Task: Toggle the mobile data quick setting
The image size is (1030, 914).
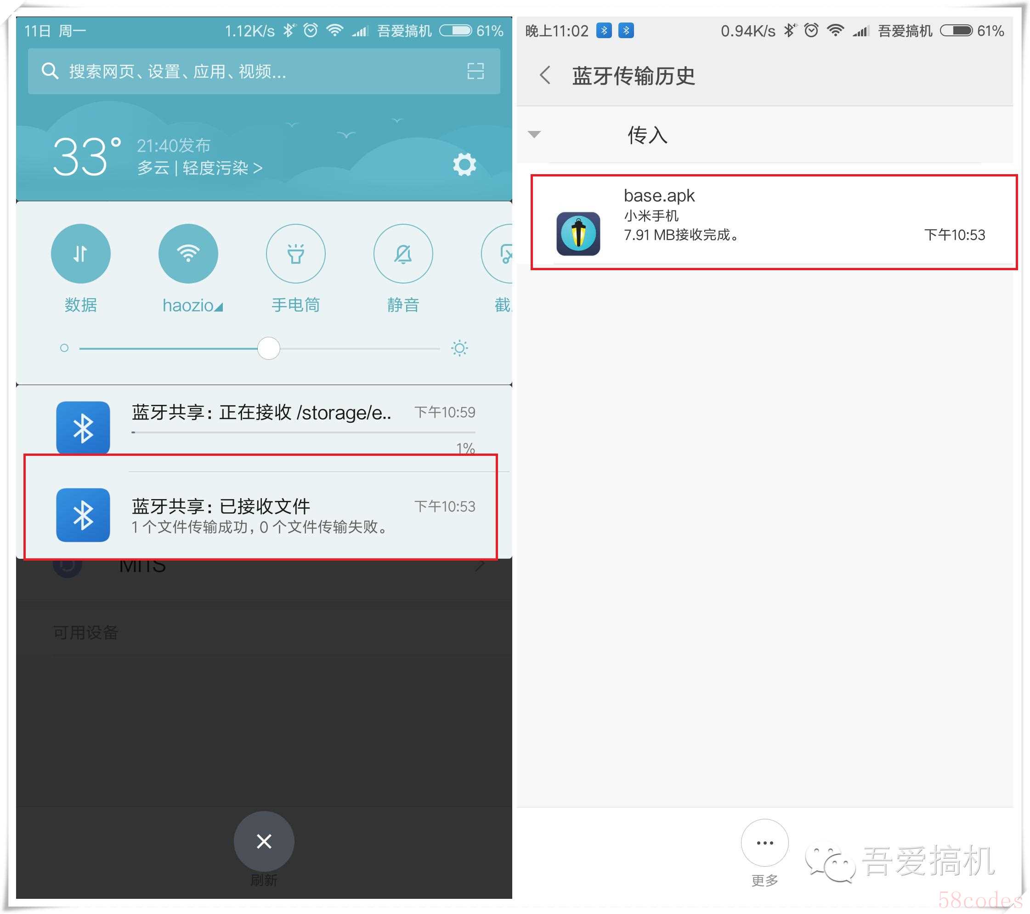Action: coord(80,254)
